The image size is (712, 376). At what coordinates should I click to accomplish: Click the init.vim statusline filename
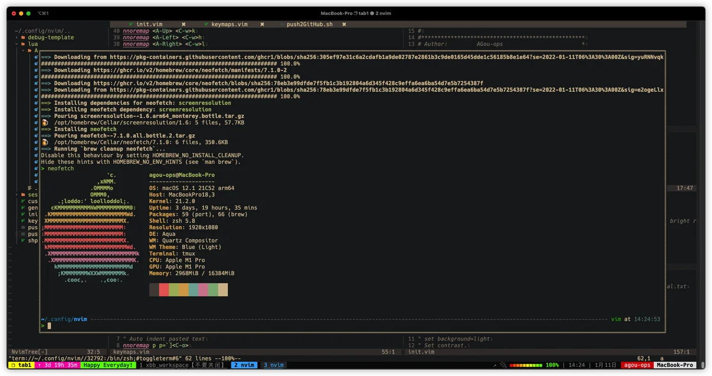[421, 352]
